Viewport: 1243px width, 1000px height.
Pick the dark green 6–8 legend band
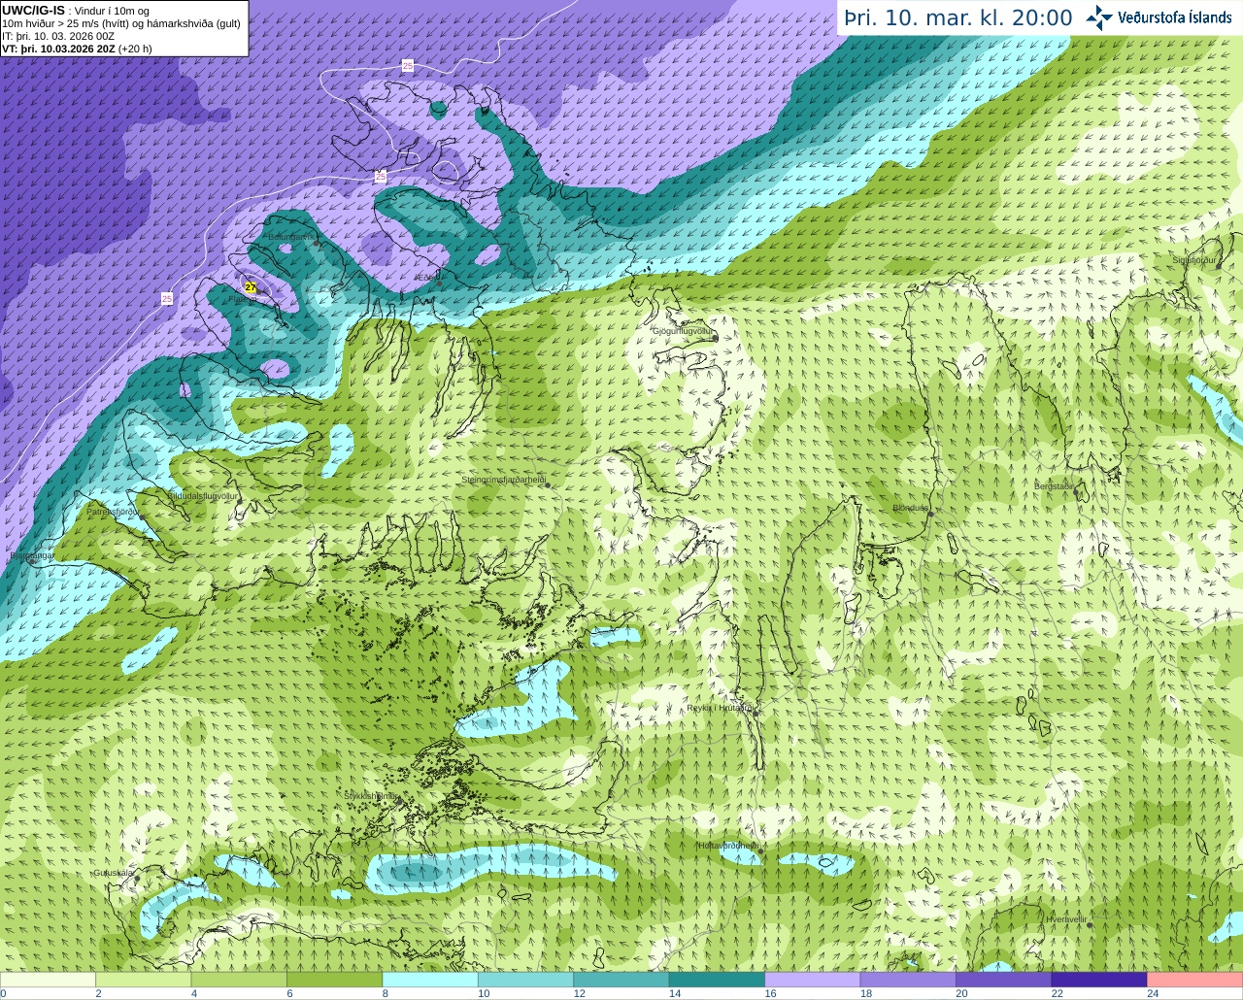tap(335, 980)
